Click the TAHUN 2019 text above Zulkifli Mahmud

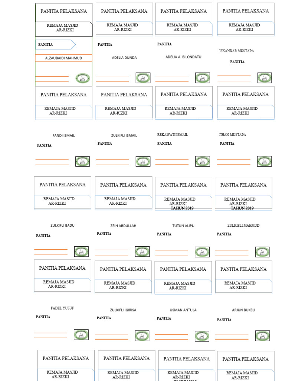point(242,208)
